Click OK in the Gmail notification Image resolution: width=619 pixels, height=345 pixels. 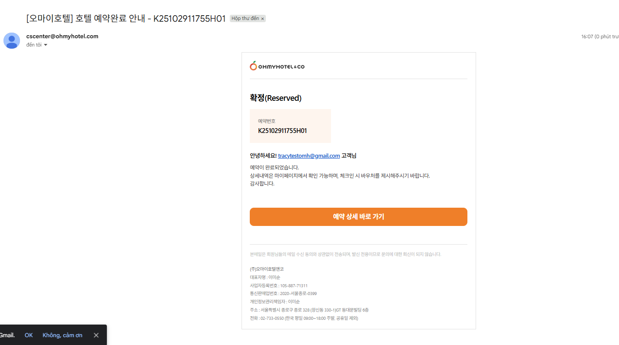pyautogui.click(x=29, y=335)
